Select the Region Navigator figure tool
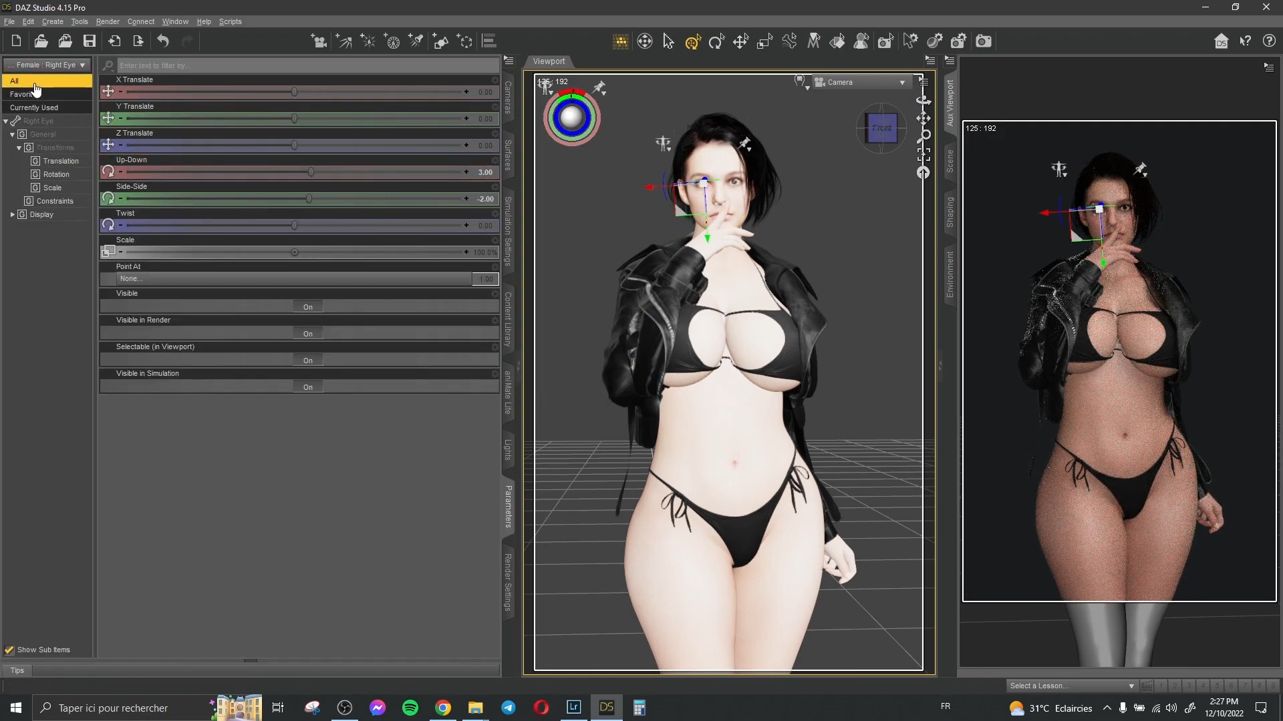Image resolution: width=1283 pixels, height=721 pixels. (x=862, y=41)
